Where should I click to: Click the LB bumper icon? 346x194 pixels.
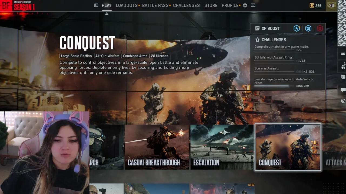tap(96, 5)
